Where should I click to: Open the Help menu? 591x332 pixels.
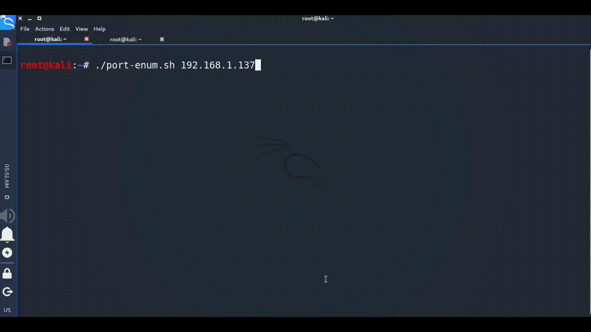pos(100,29)
